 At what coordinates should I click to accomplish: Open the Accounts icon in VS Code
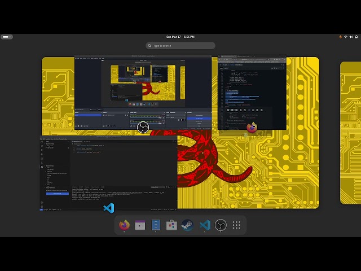click(42, 202)
